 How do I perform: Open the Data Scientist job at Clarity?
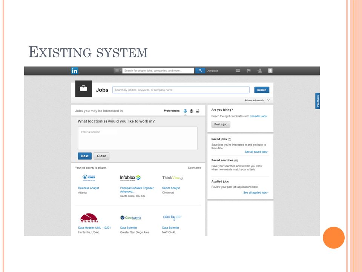tap(170, 227)
